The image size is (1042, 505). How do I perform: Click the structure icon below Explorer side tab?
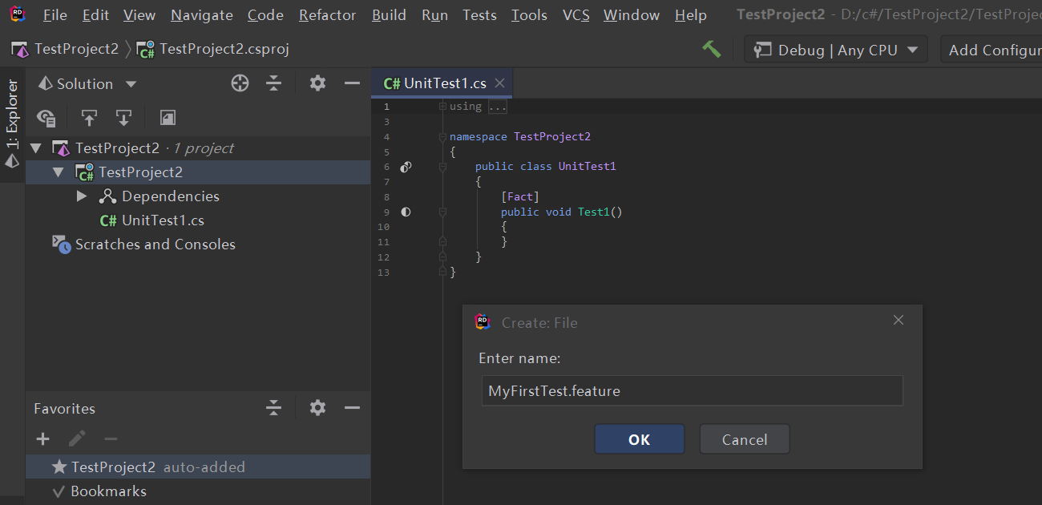(x=12, y=161)
